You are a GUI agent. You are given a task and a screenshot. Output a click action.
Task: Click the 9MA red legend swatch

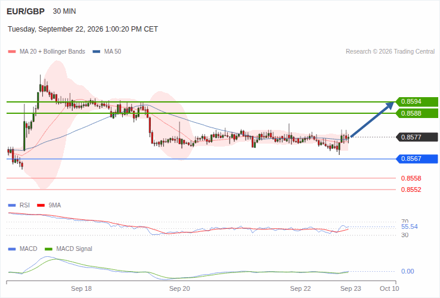click(x=41, y=206)
